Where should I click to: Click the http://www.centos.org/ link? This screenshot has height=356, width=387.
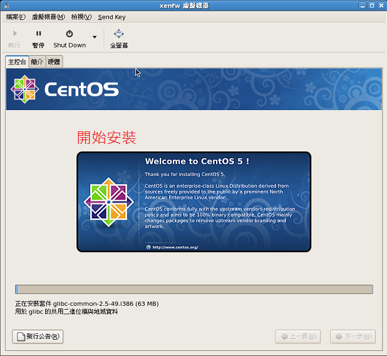175,247
